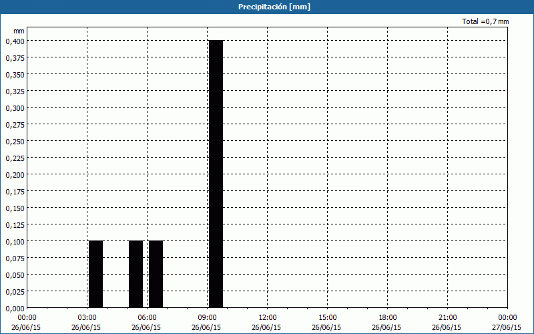Screen dimensions: 534x334
Task: Click the 0,125 y-axis label
Action: 15,225
